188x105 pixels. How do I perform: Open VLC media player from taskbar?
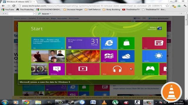(104, 102)
